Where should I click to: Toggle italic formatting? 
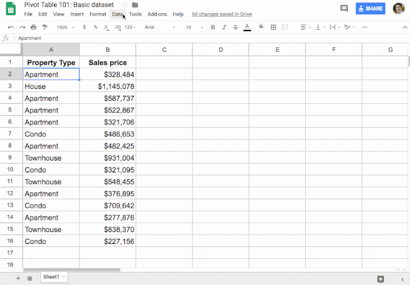(x=224, y=27)
